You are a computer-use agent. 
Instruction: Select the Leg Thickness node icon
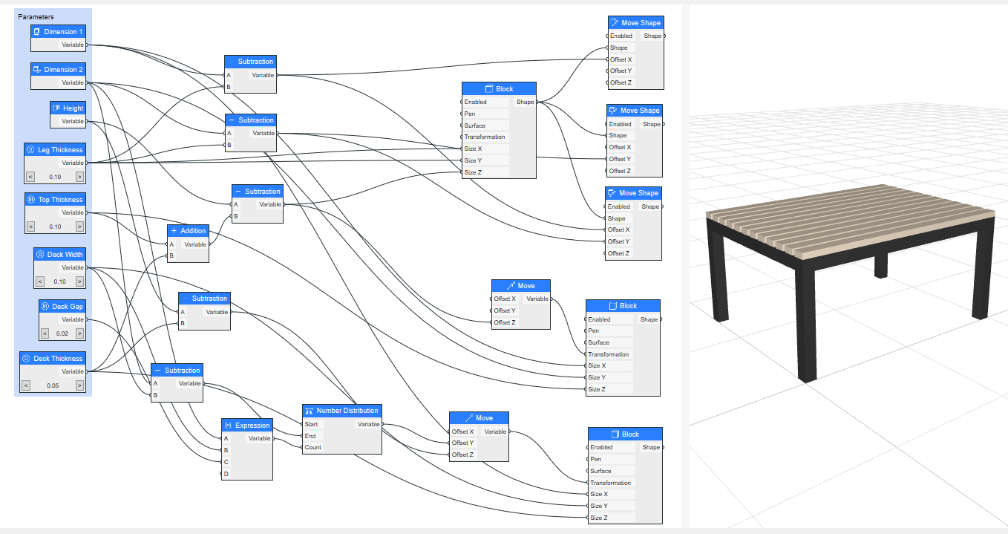tap(30, 150)
